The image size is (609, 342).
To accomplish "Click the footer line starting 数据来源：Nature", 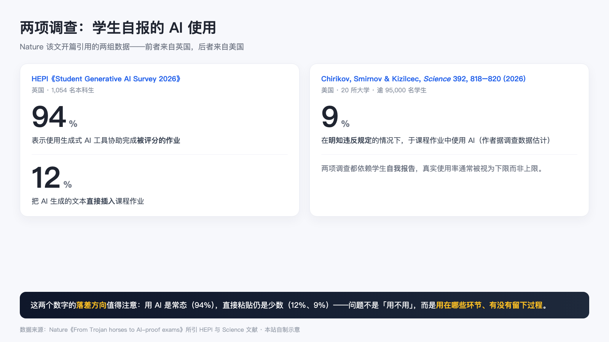I will (160, 329).
